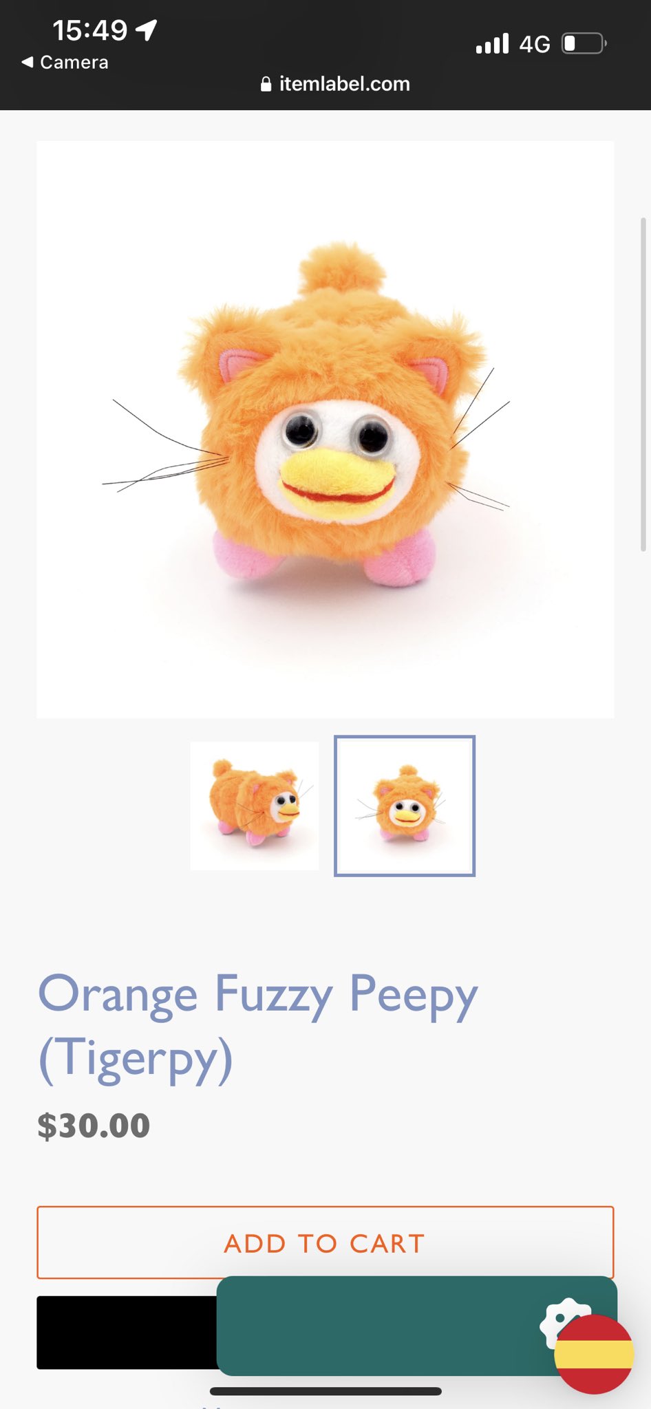Tap the battery level indicator
The height and width of the screenshot is (1409, 651).
tap(584, 43)
